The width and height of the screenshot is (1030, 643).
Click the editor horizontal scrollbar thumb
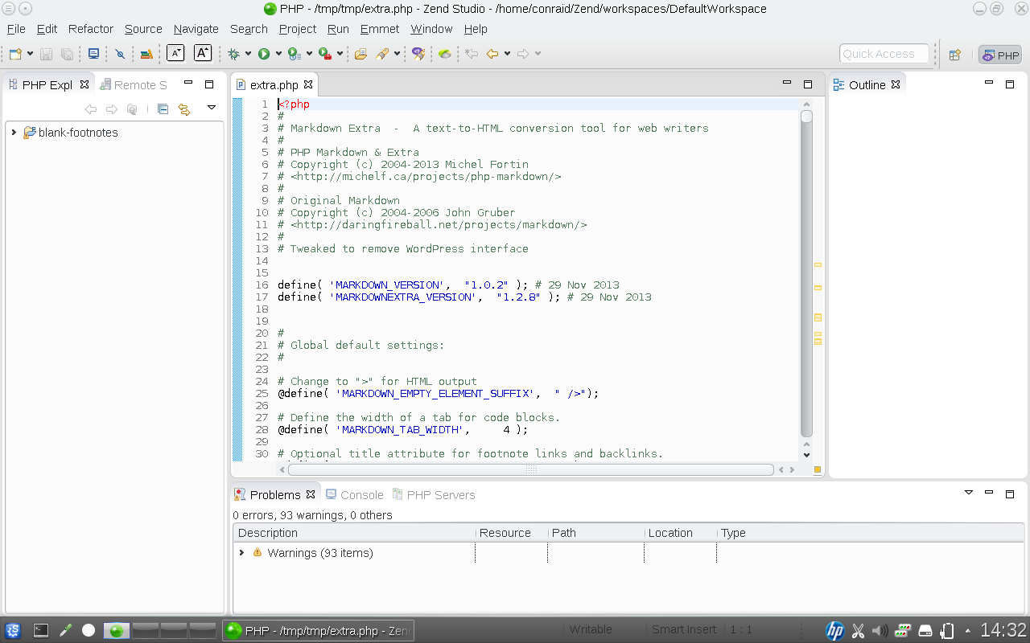pos(531,469)
